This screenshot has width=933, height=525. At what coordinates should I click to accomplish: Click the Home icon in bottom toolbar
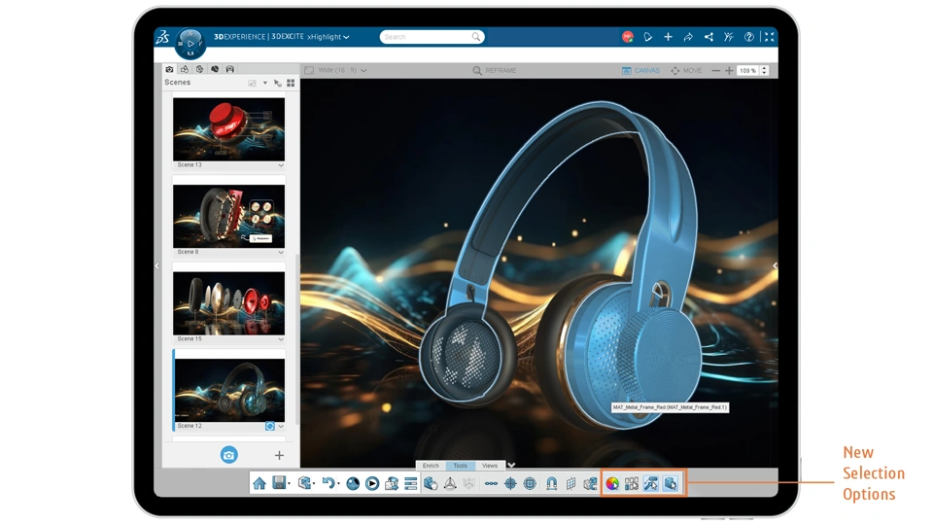[x=259, y=483]
